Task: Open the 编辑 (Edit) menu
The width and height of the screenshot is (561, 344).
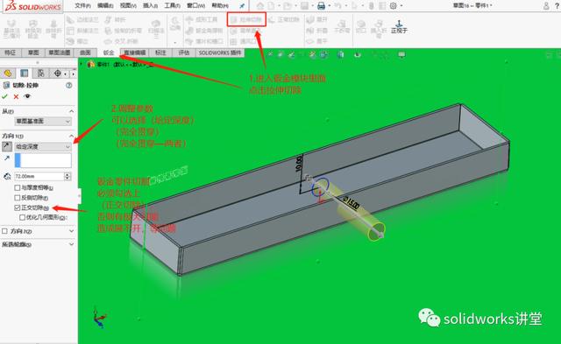Action: (105, 6)
